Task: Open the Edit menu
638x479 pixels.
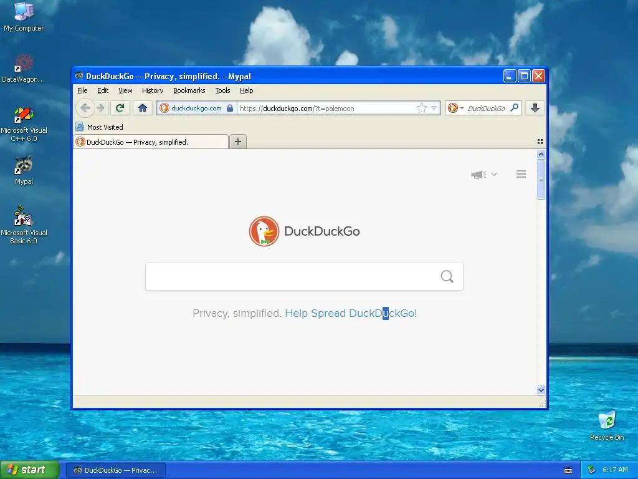Action: point(103,90)
